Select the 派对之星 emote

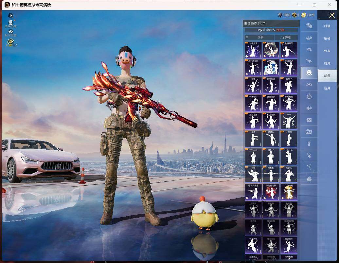click(x=253, y=121)
